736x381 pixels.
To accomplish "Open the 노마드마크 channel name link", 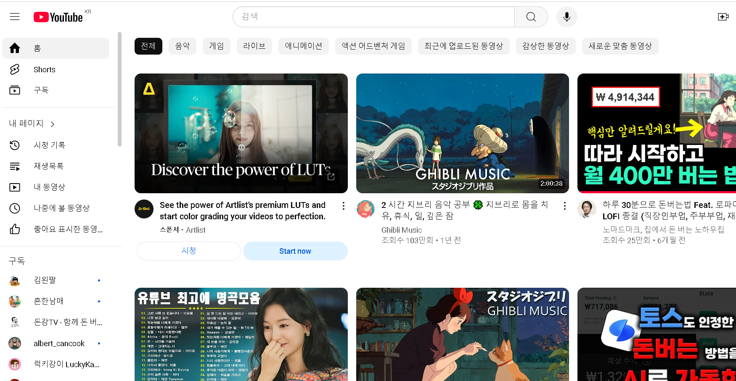I will coord(663,229).
